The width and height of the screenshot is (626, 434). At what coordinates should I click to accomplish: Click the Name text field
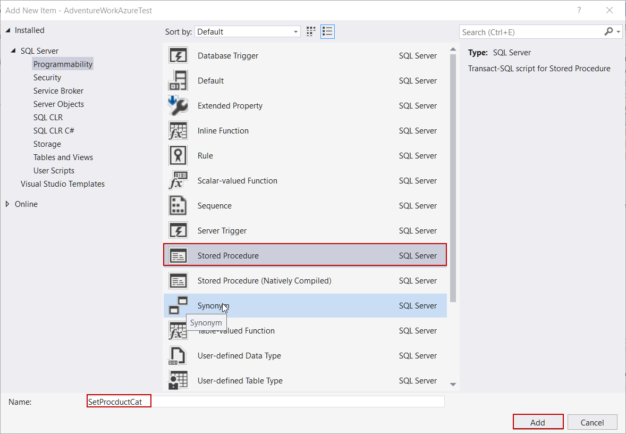coord(266,402)
